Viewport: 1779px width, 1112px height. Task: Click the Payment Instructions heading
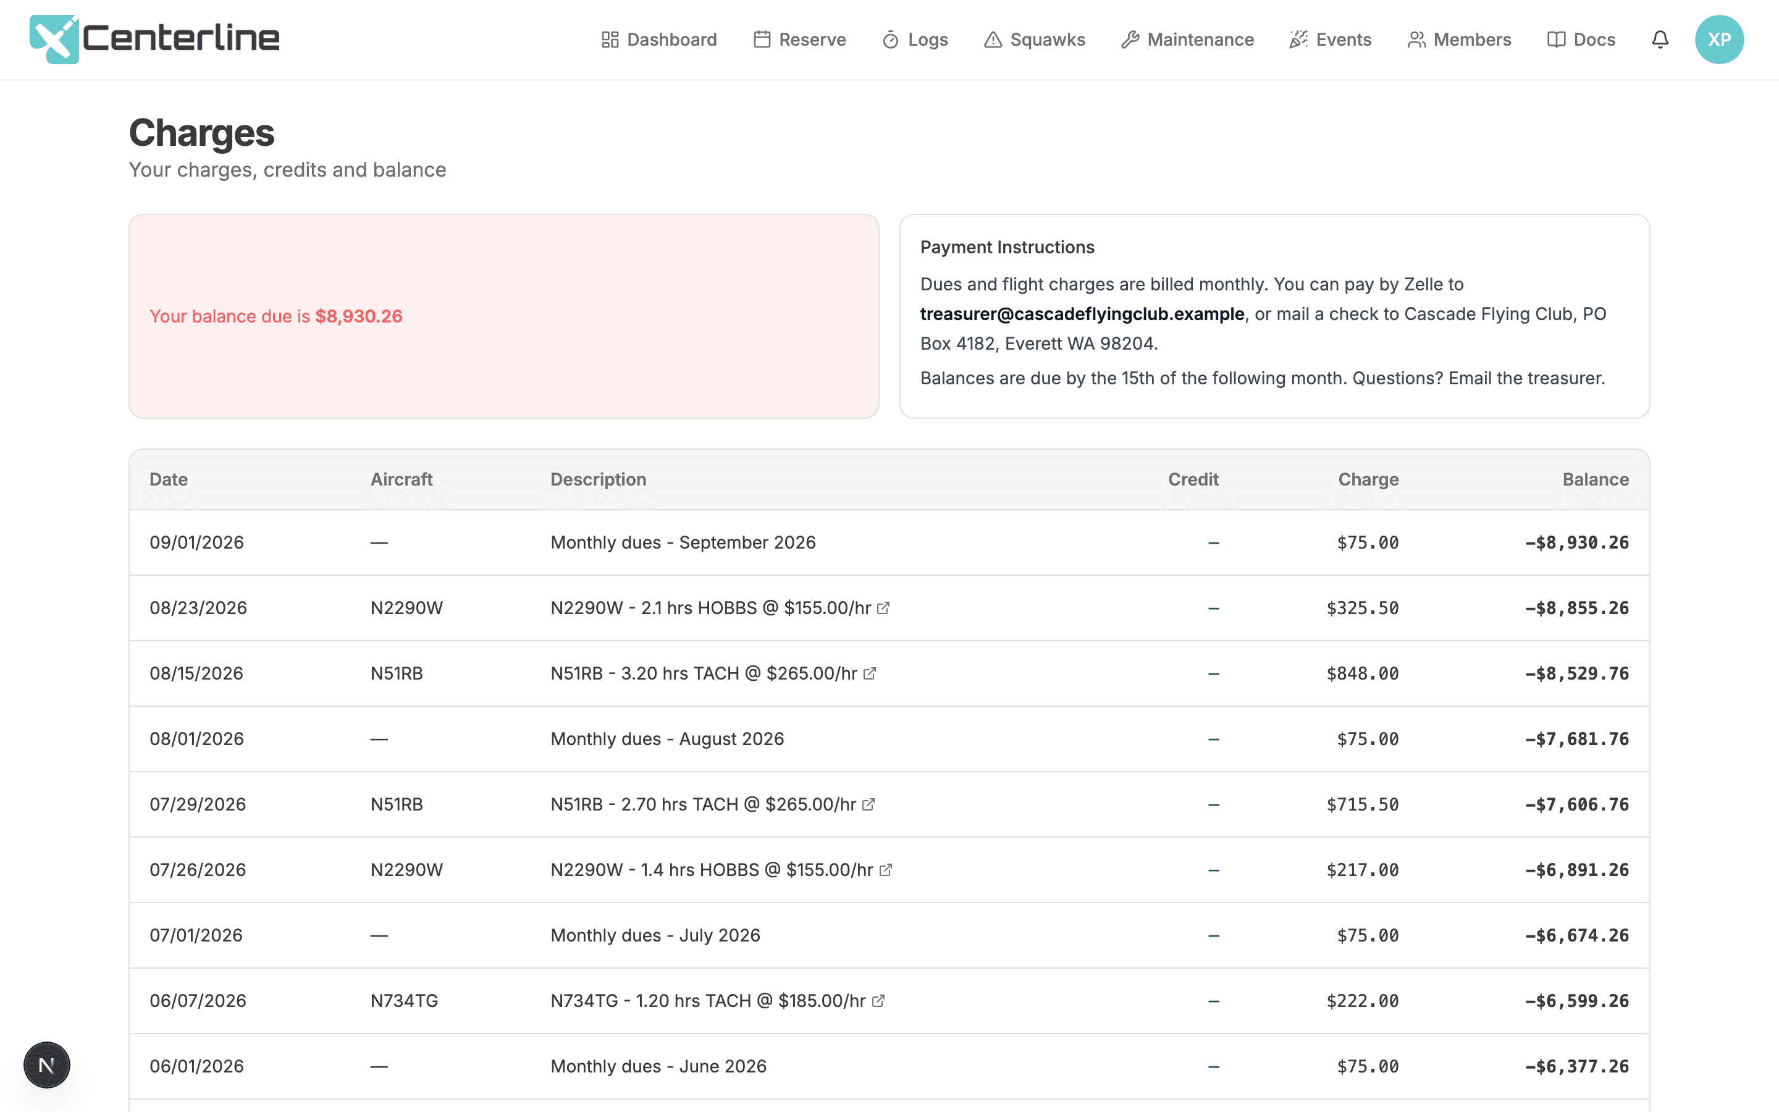tap(1007, 247)
